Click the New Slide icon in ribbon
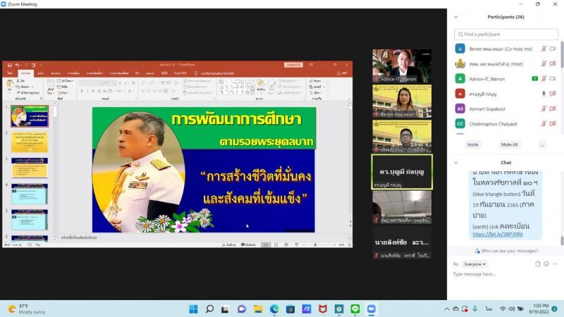The width and height of the screenshot is (564, 317). tap(51, 84)
